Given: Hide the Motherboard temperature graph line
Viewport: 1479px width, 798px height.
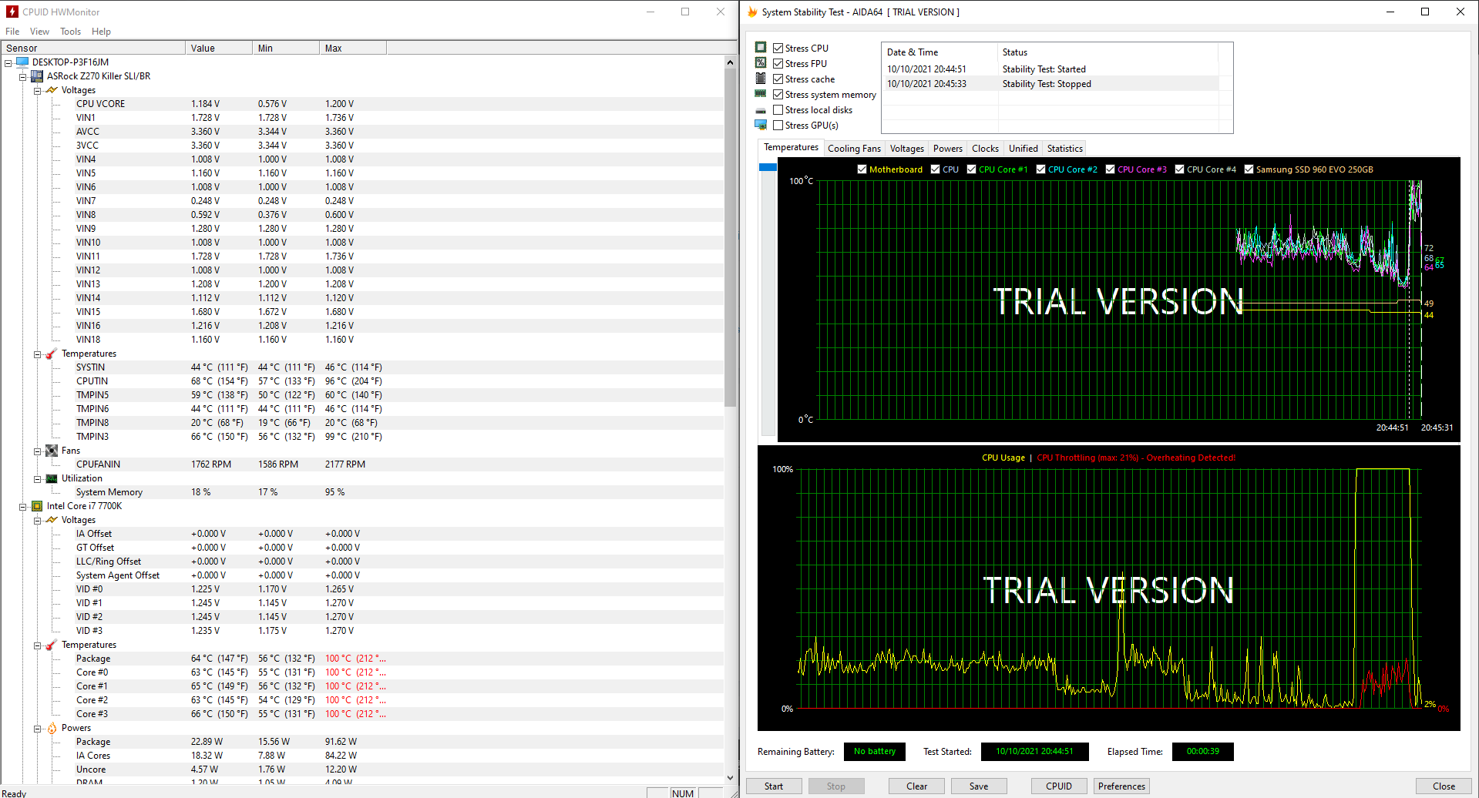Looking at the screenshot, I should [862, 169].
